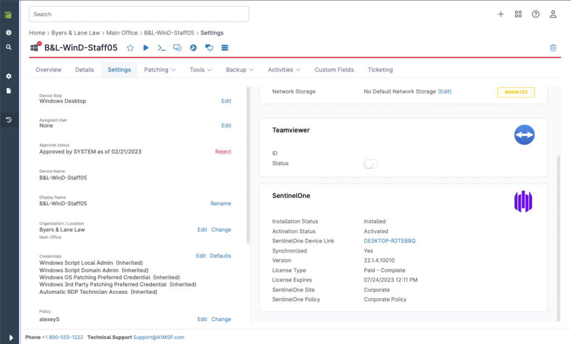
Task: Click the TeamViewer icon in the device toolbar
Action: tap(193, 48)
